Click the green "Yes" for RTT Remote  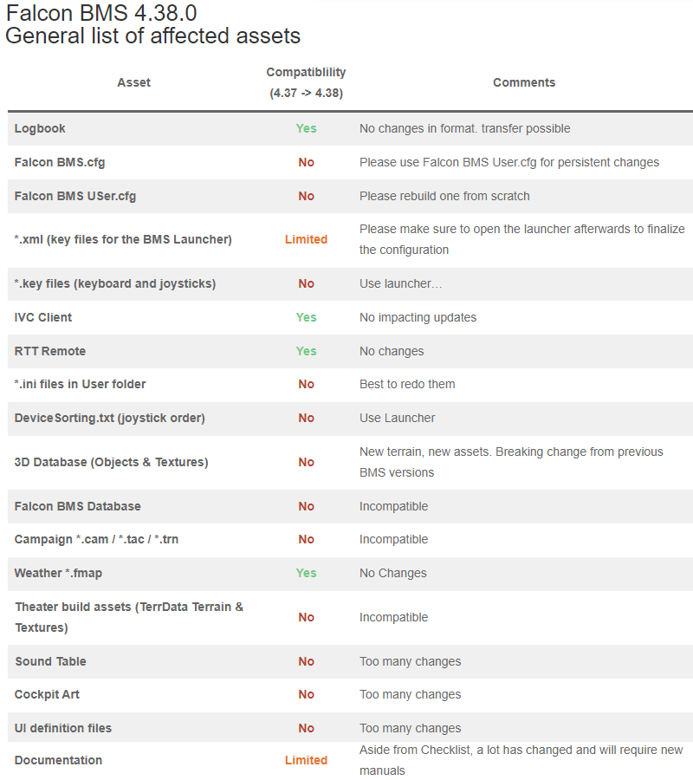click(x=306, y=351)
